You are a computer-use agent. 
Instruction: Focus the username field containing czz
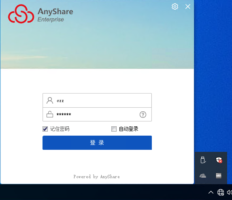click(x=97, y=100)
